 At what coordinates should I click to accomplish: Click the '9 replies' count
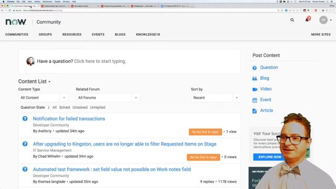pos(207,182)
